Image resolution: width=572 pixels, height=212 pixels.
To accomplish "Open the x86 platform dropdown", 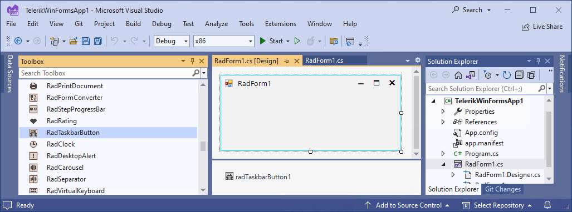I will (251, 42).
